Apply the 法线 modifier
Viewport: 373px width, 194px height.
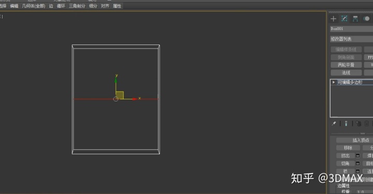(x=346, y=72)
